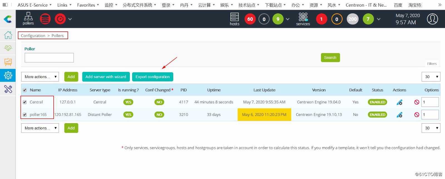Click the red database status icon
The height and width of the screenshot is (179, 445).
pyautogui.click(x=45, y=19)
